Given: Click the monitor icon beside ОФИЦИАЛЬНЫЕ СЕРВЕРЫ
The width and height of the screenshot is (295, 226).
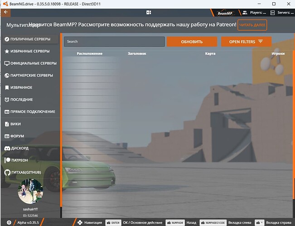Looking at the screenshot, I should point(7,63).
